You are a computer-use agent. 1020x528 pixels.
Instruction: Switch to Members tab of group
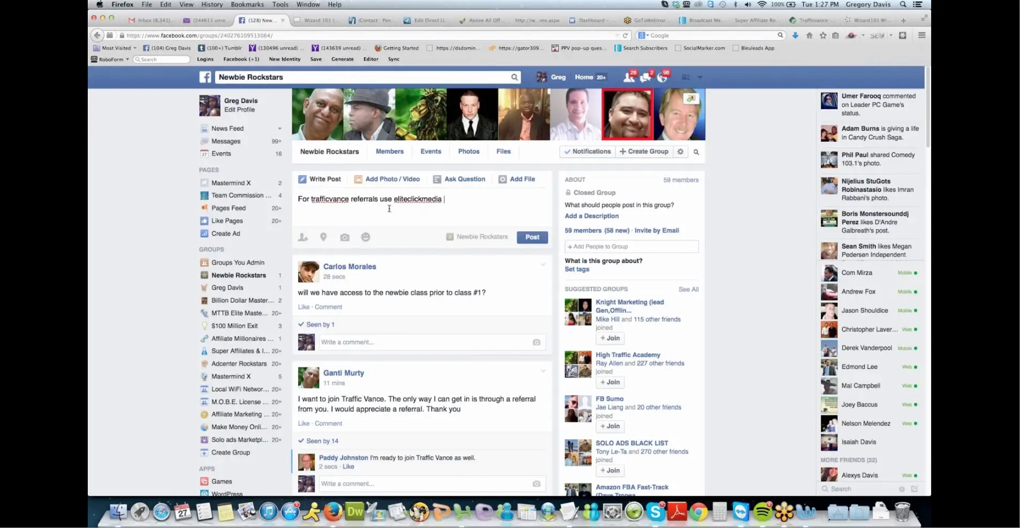click(390, 152)
